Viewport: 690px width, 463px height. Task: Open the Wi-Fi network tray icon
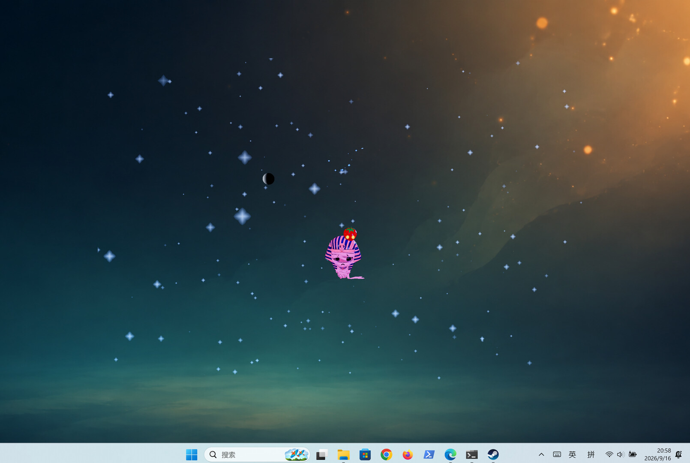(x=609, y=454)
